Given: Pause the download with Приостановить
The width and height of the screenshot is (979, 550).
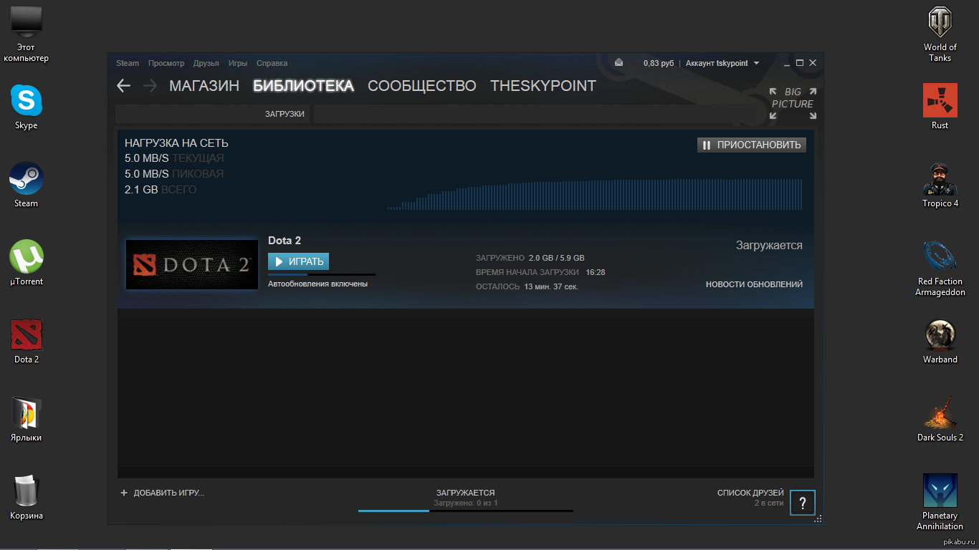Looking at the screenshot, I should 751,145.
